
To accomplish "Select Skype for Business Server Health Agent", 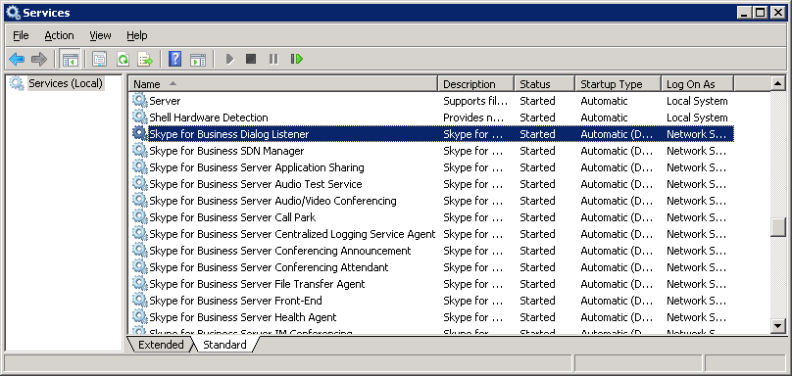I will tap(242, 317).
